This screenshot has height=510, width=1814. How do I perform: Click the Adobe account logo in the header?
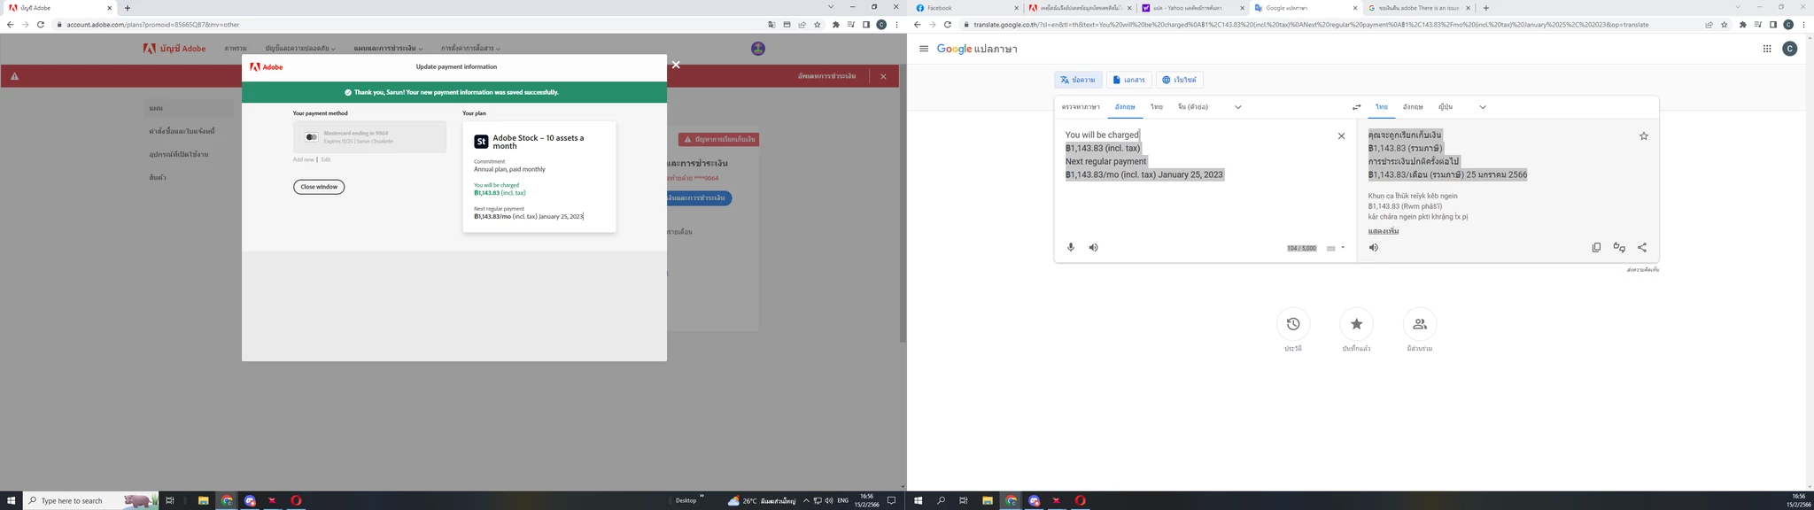[174, 49]
